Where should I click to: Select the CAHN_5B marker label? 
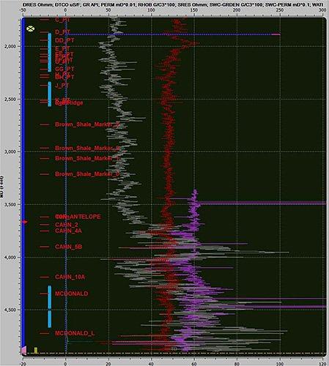coord(68,247)
